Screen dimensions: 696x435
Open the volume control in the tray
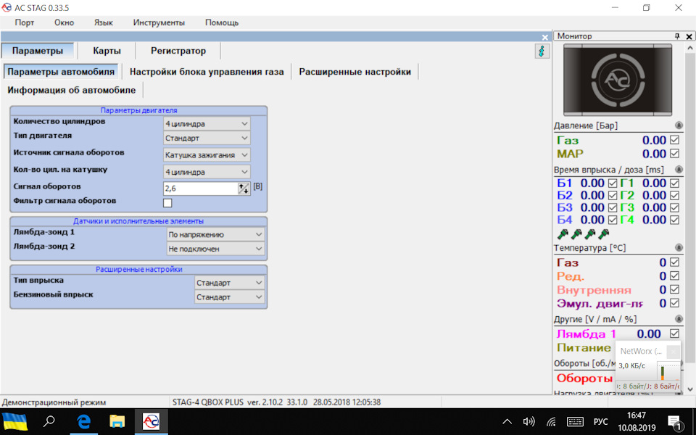coord(529,422)
